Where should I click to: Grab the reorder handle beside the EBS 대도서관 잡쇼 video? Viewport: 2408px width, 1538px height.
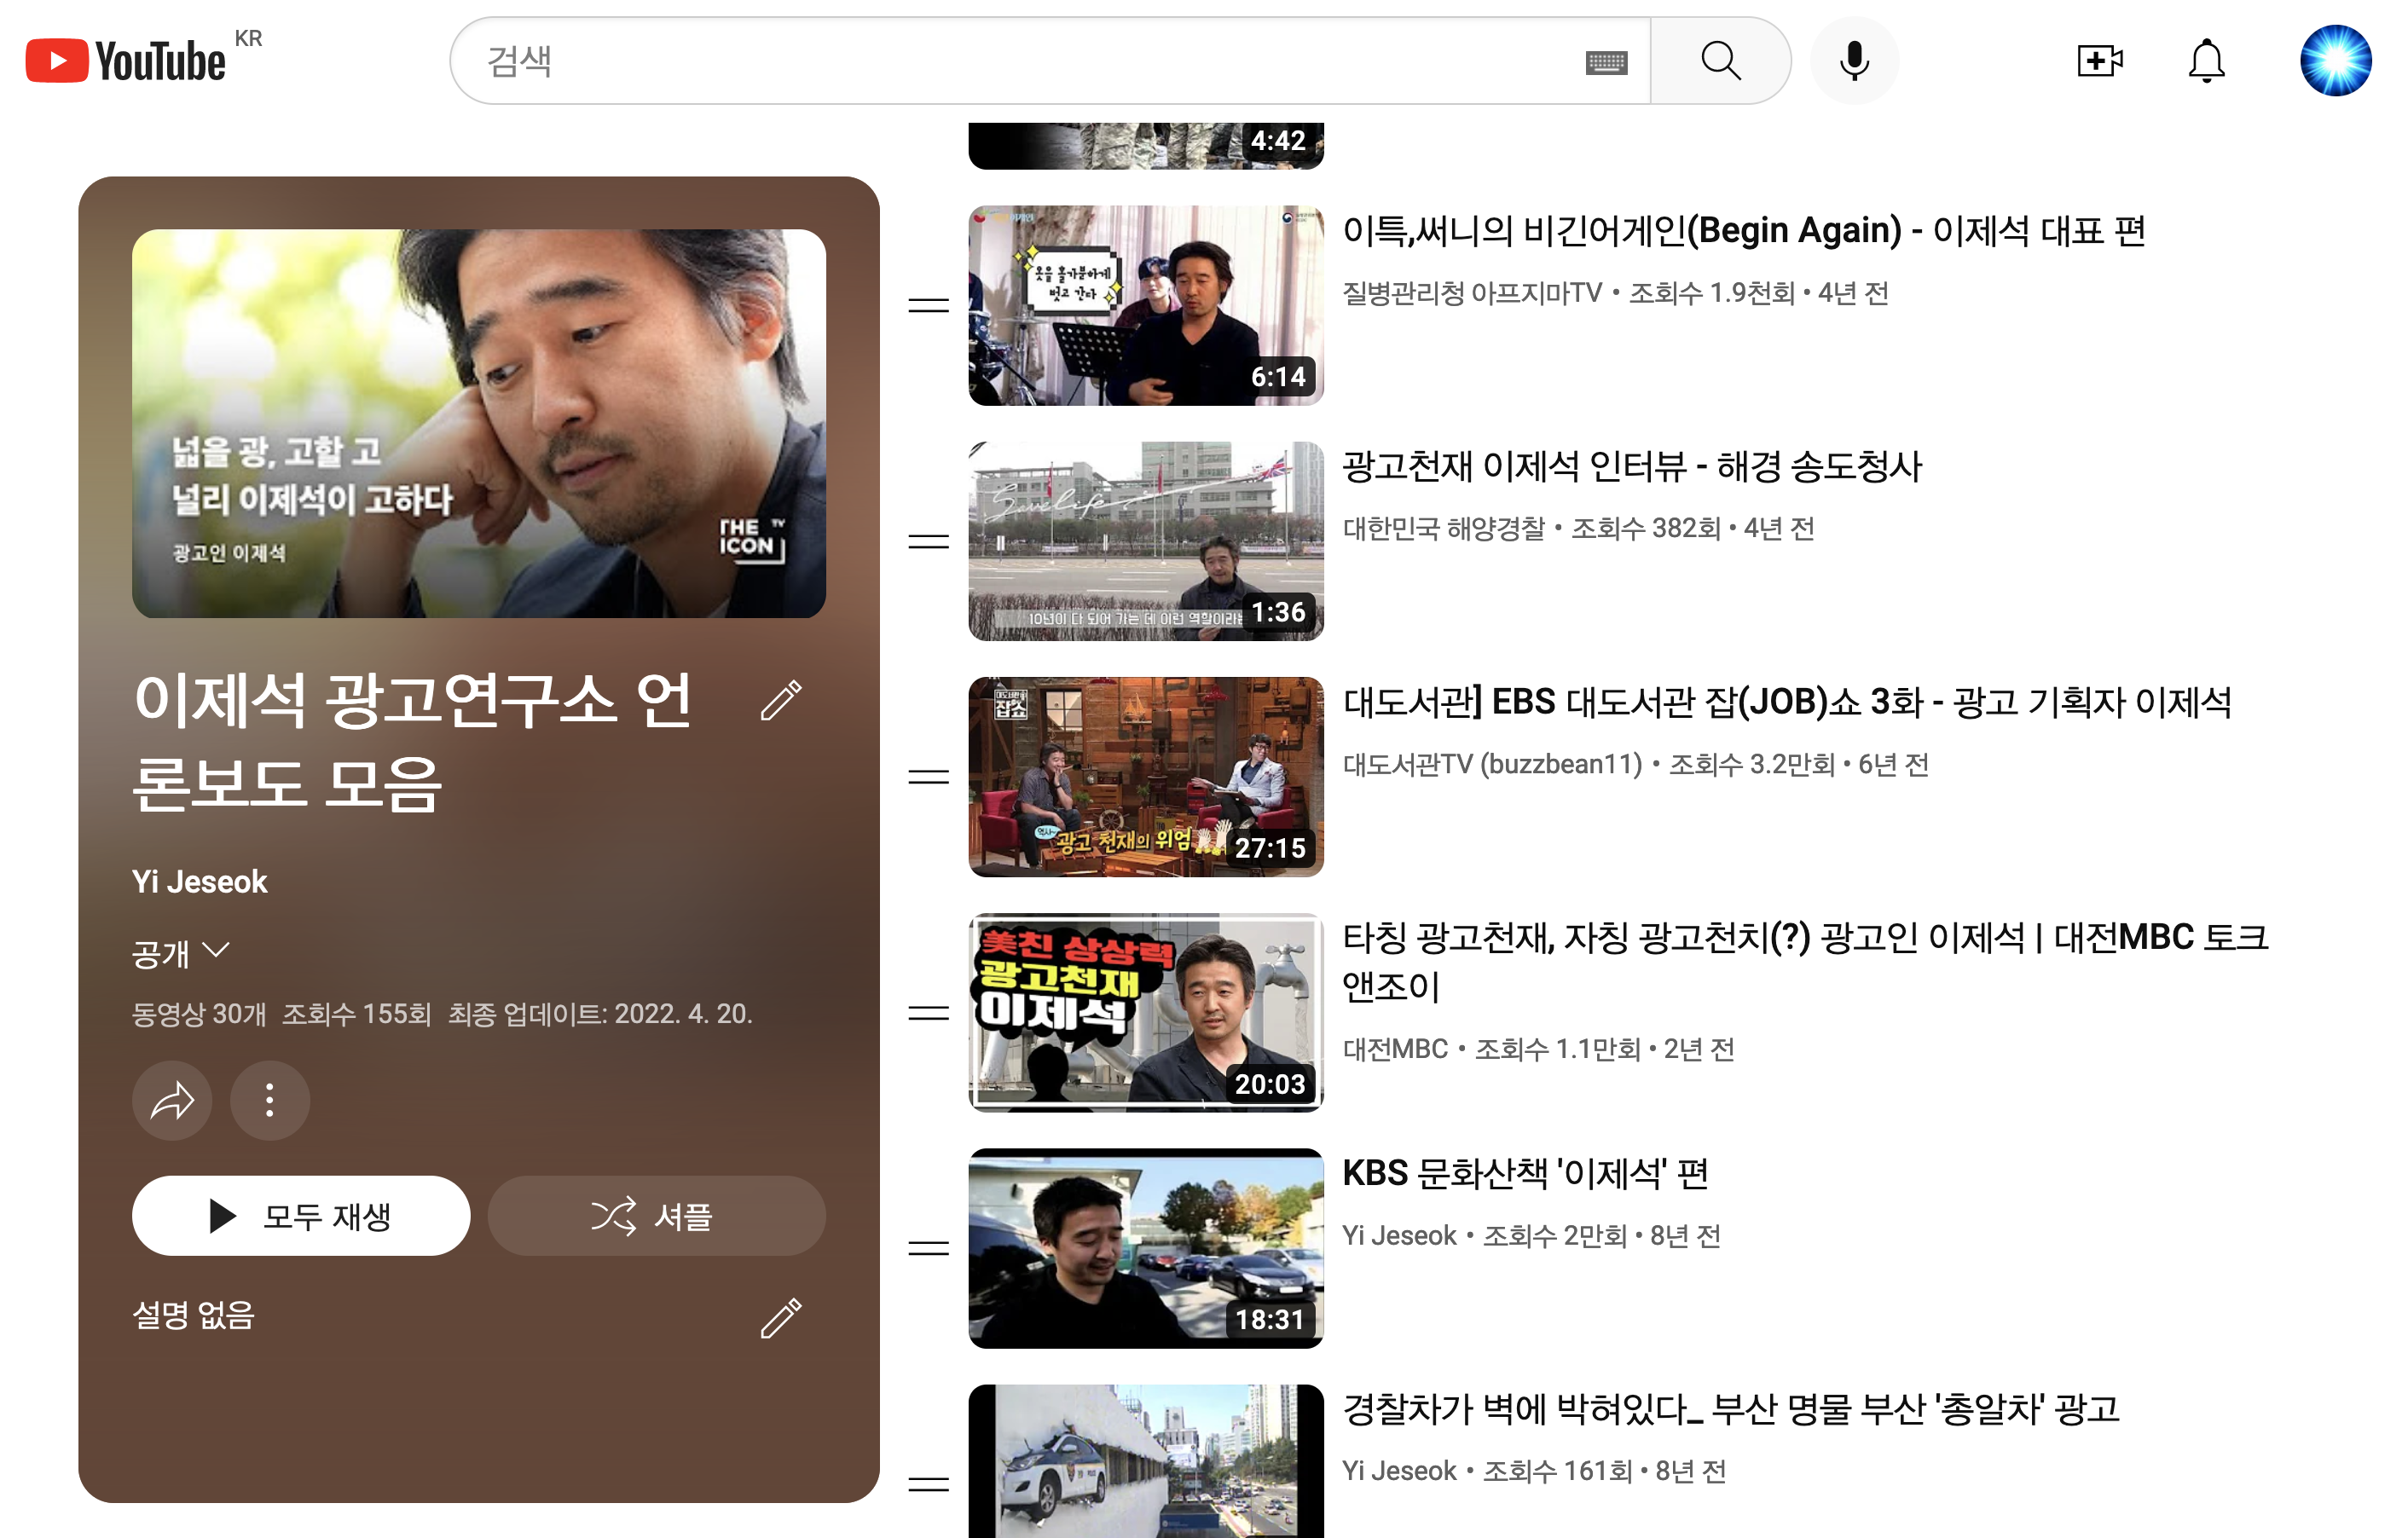[929, 777]
